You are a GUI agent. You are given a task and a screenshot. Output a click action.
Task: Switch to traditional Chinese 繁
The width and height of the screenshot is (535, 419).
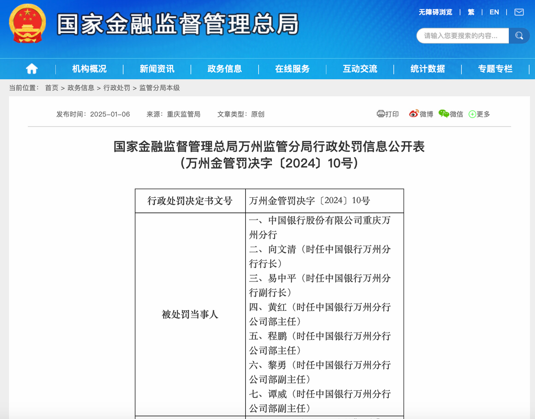[x=471, y=12]
